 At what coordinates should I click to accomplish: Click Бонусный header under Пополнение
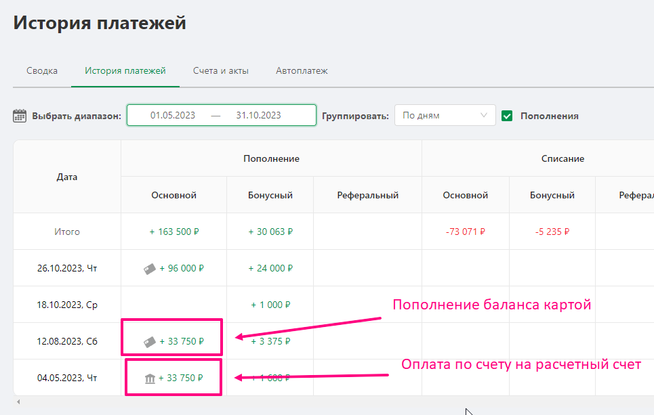(270, 195)
